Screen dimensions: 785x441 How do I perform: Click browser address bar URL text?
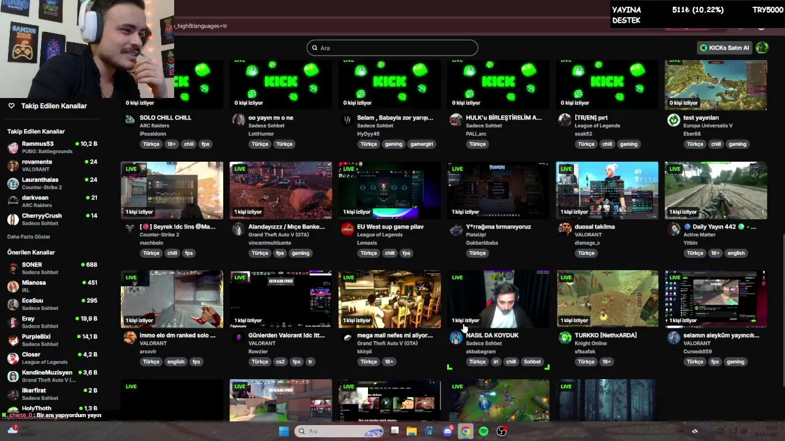pos(201,26)
